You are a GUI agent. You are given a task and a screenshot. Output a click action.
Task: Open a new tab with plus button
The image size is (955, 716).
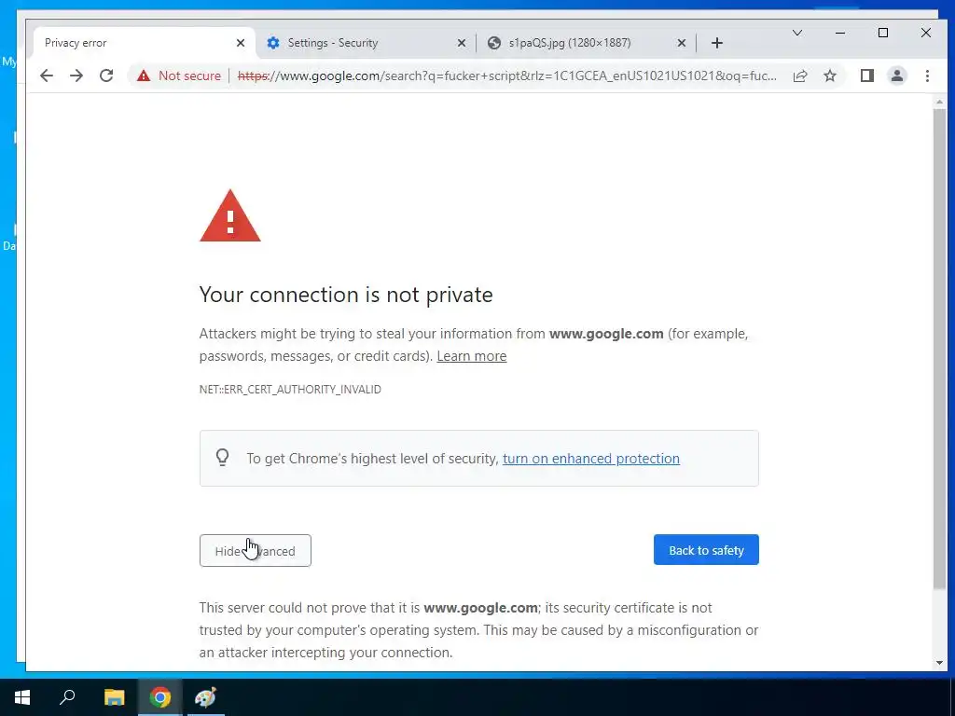717,43
